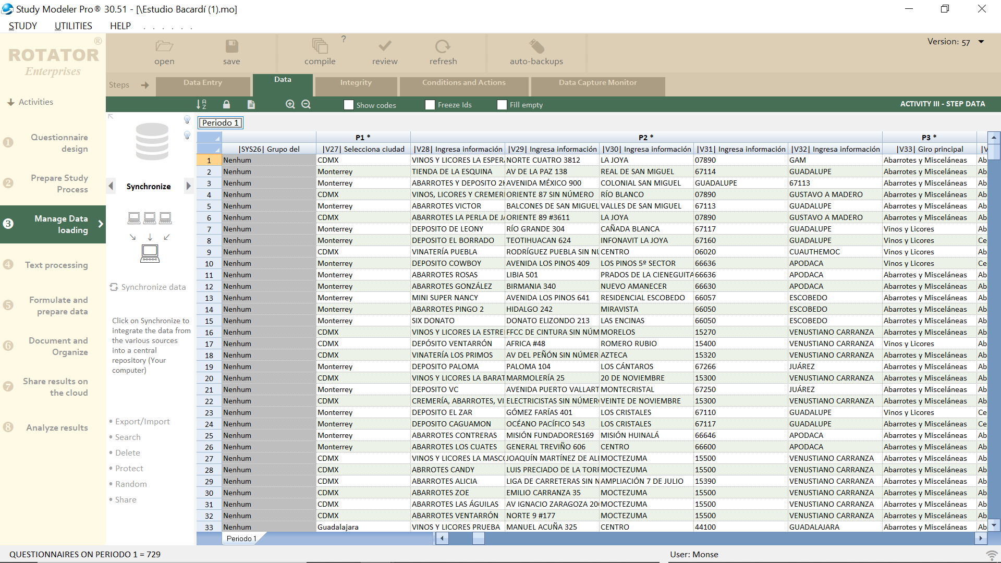Toggle the Freeze Ids checkbox

pyautogui.click(x=430, y=105)
